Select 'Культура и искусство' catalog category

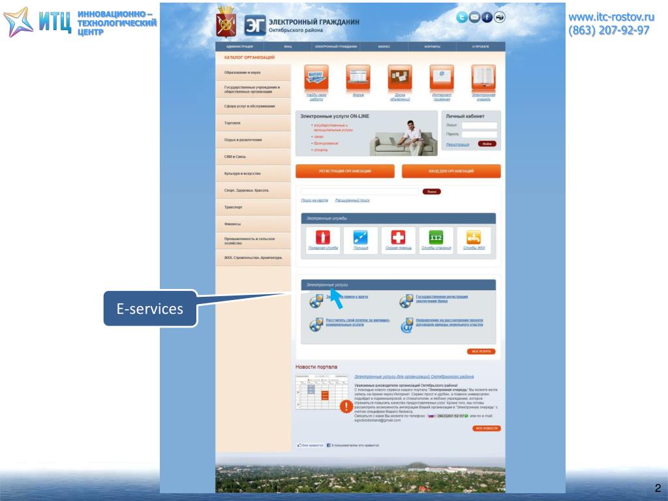[253, 174]
